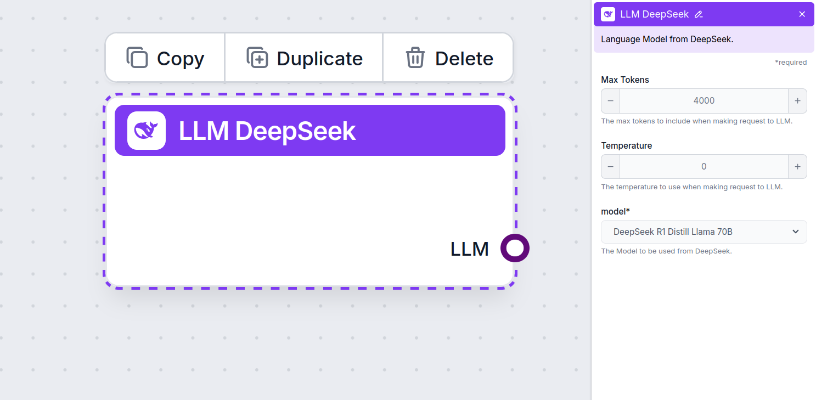The height and width of the screenshot is (400, 816).
Task: Select the DeepSeek R1 Distill Llama 70B combo box
Action: tap(704, 232)
